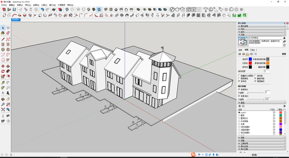Expand the 组件 panel
289x158 pixels.
pyautogui.click(x=262, y=32)
